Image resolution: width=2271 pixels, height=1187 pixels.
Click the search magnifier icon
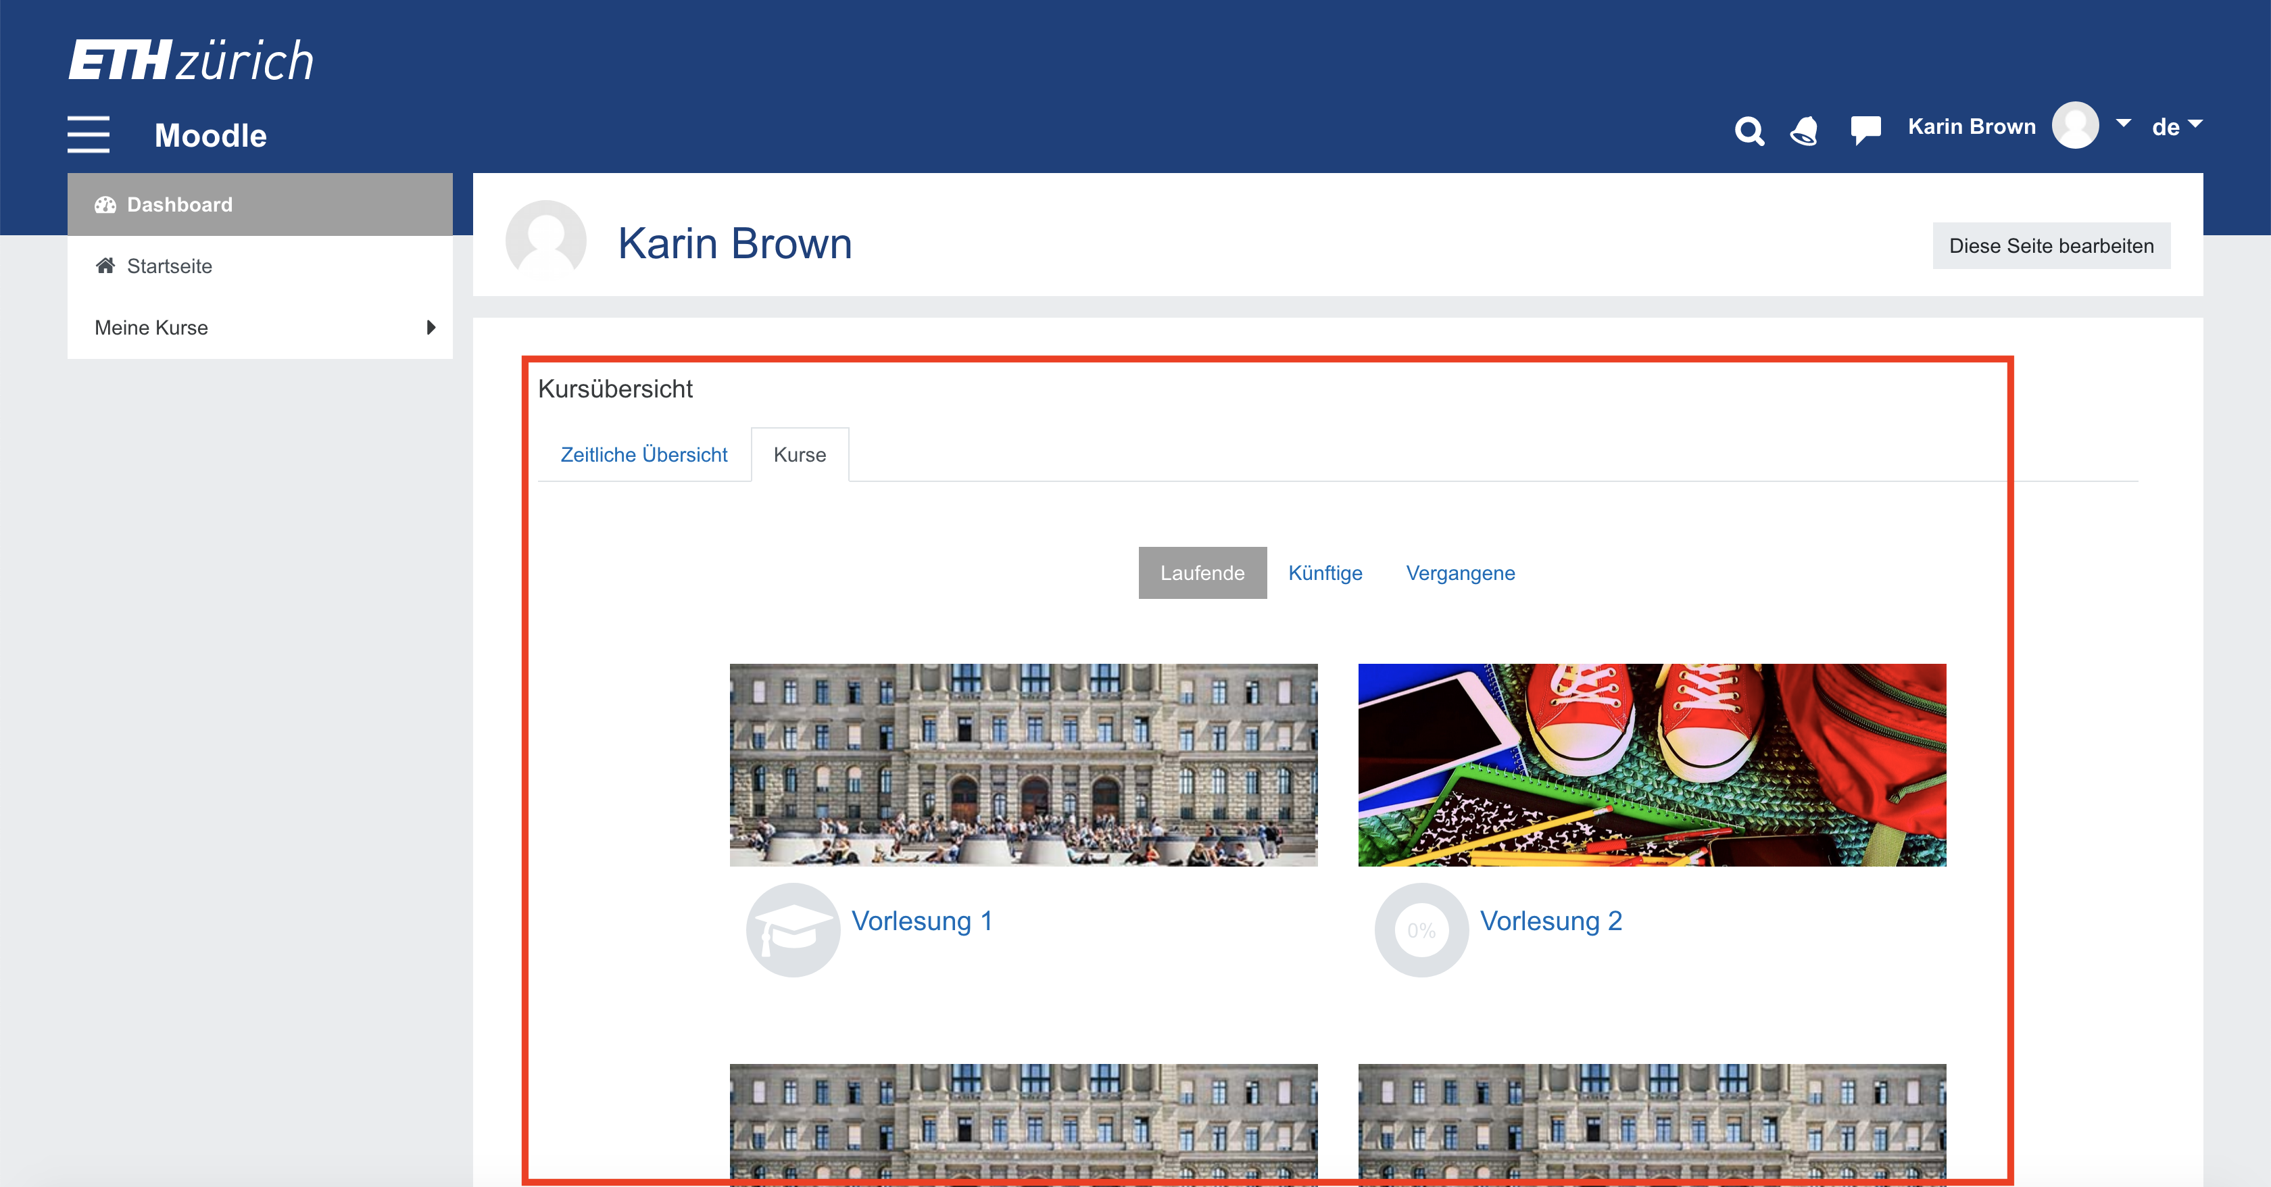coord(1749,131)
